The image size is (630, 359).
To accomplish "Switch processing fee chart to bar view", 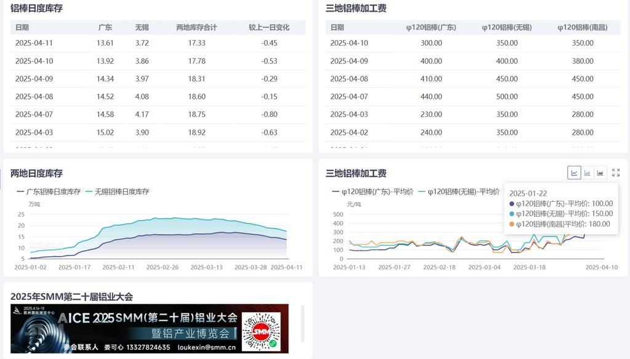I will click(588, 173).
